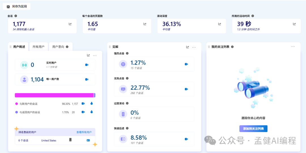
Task: Click drag handle of 见解 panel
Action: 110,47
